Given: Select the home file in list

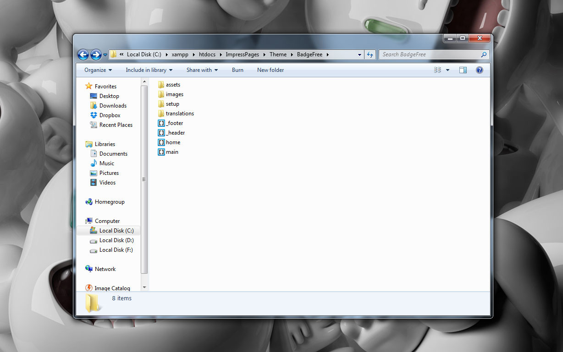Looking at the screenshot, I should coord(173,142).
